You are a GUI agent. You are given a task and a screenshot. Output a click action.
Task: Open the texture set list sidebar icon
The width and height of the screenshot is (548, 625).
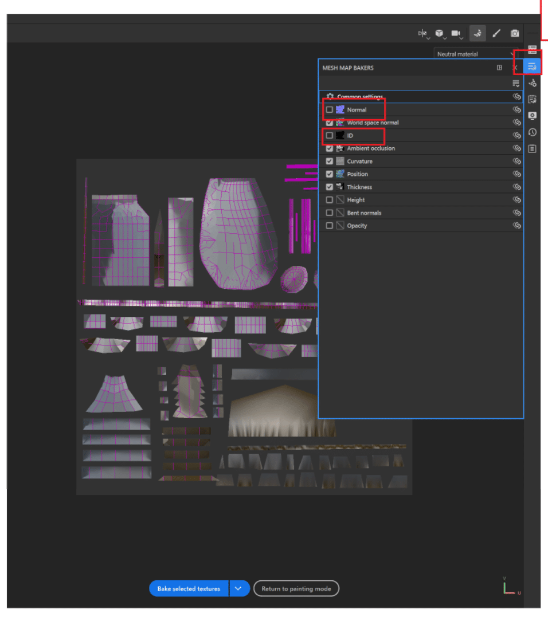coord(533,49)
